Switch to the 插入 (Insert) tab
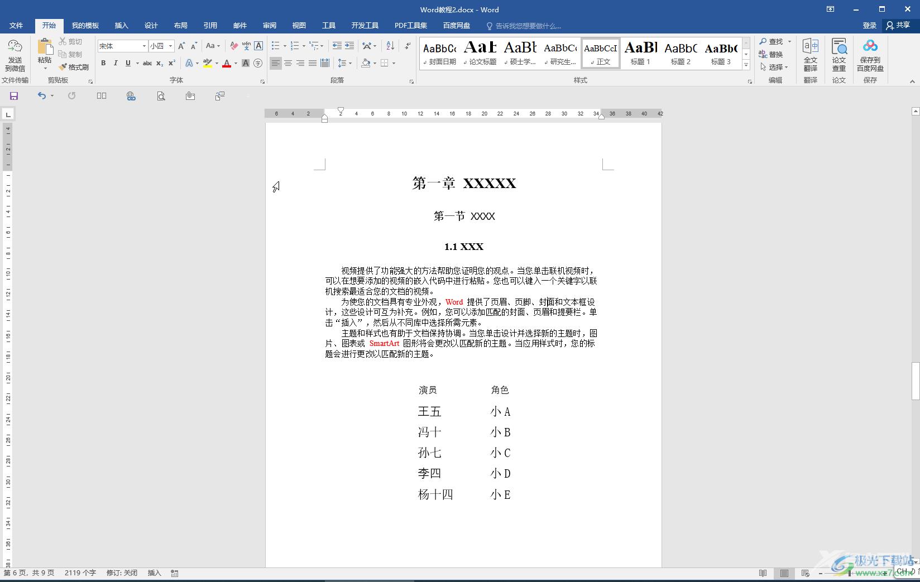Screen dimensions: 920x582 [x=121, y=26]
